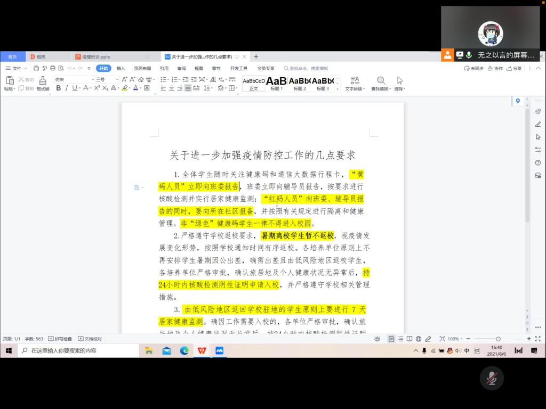The height and width of the screenshot is (409, 546).
Task: Select the justify alignment icon
Action: tap(188, 88)
